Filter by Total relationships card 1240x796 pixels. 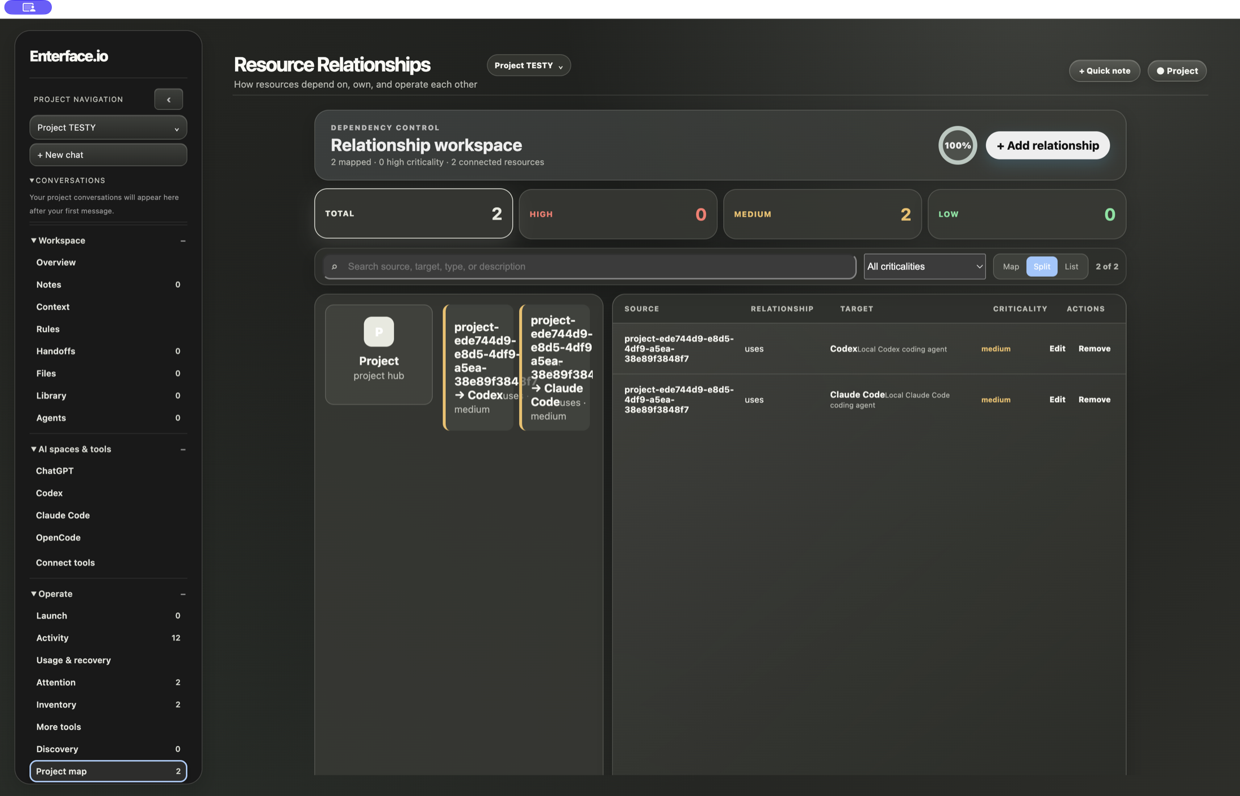[414, 214]
